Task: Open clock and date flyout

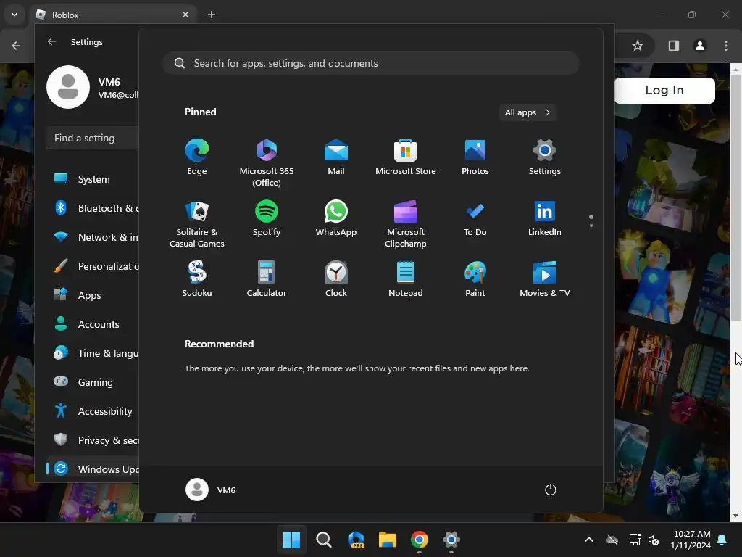Action: pyautogui.click(x=691, y=540)
